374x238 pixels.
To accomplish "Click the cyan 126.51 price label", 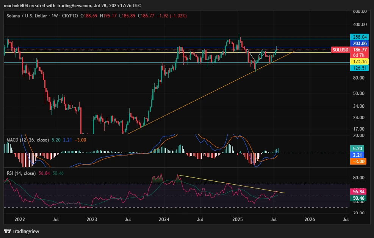I will click(x=360, y=68).
